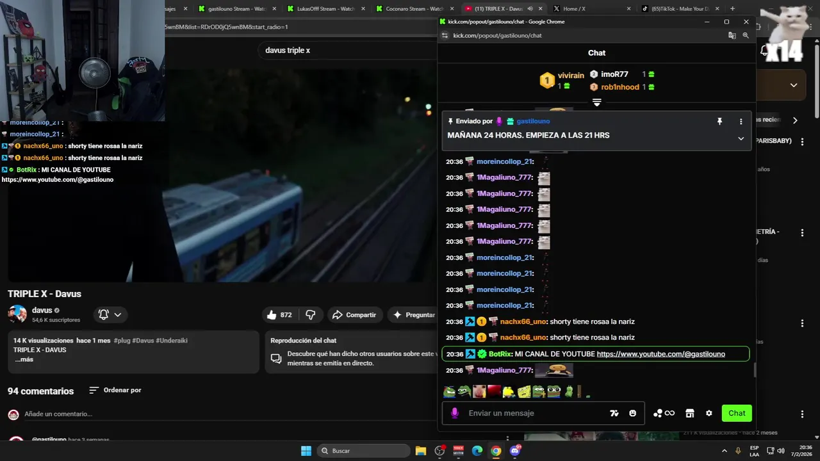Expand the pinned message chevron

point(741,138)
